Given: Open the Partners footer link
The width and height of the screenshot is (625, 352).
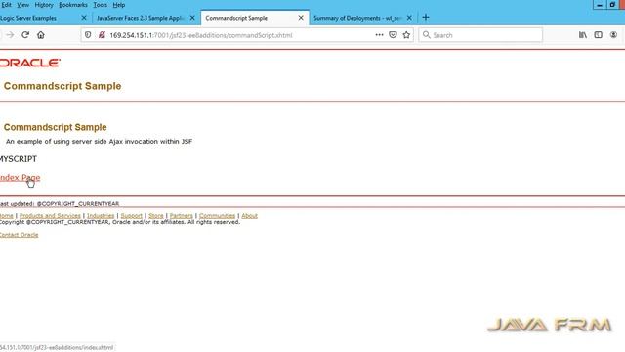Looking at the screenshot, I should point(181,215).
